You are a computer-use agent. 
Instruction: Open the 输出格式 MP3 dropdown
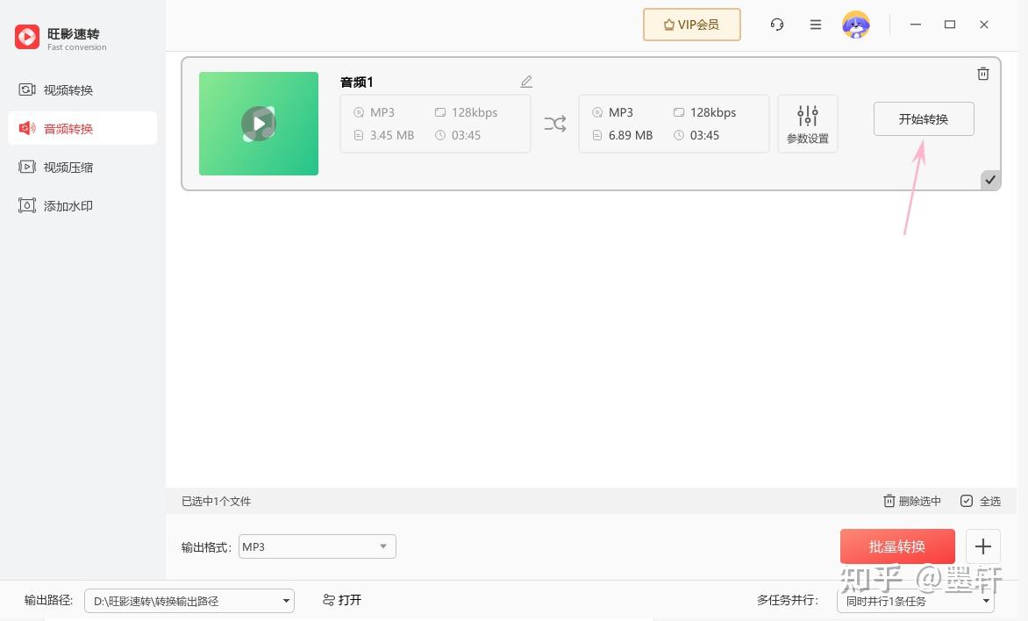point(317,546)
